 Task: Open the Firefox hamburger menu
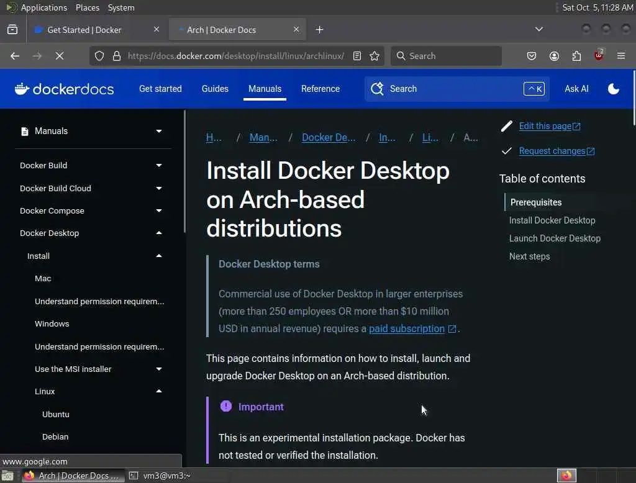[621, 56]
